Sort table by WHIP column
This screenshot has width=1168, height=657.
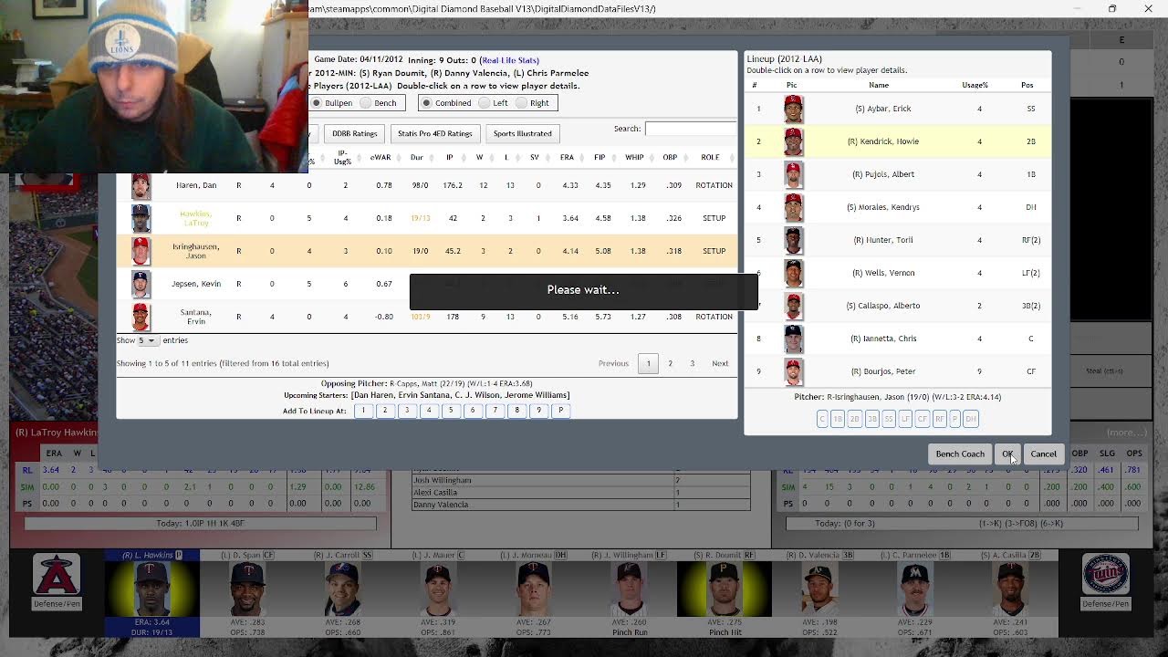tap(635, 157)
